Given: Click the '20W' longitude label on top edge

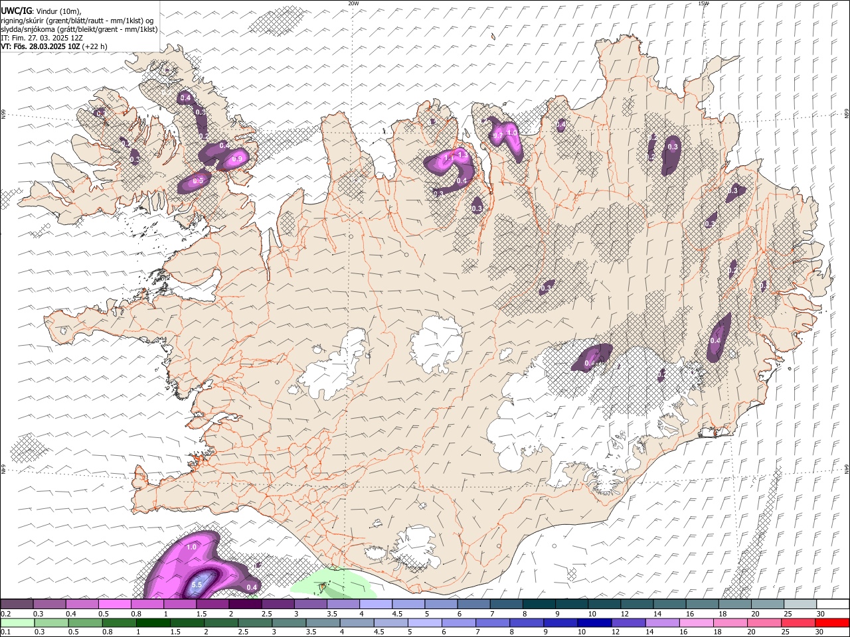Looking at the screenshot, I should point(354,3).
